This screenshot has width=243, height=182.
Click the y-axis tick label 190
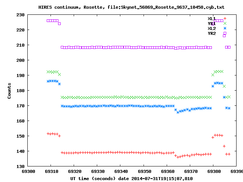pos(21,75)
